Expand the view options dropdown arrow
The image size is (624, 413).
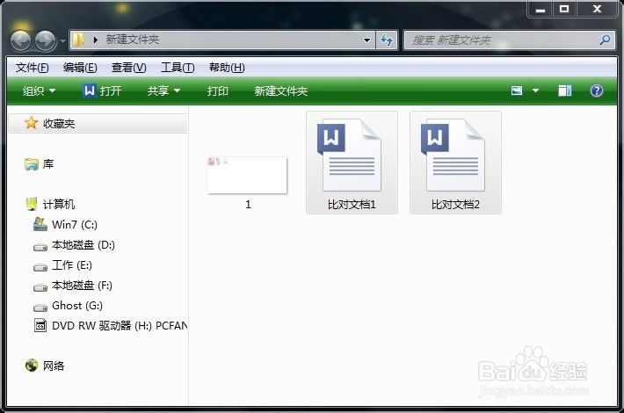point(535,91)
